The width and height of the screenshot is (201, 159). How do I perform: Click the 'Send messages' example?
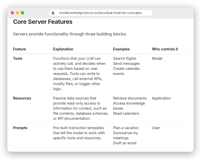[126, 64]
